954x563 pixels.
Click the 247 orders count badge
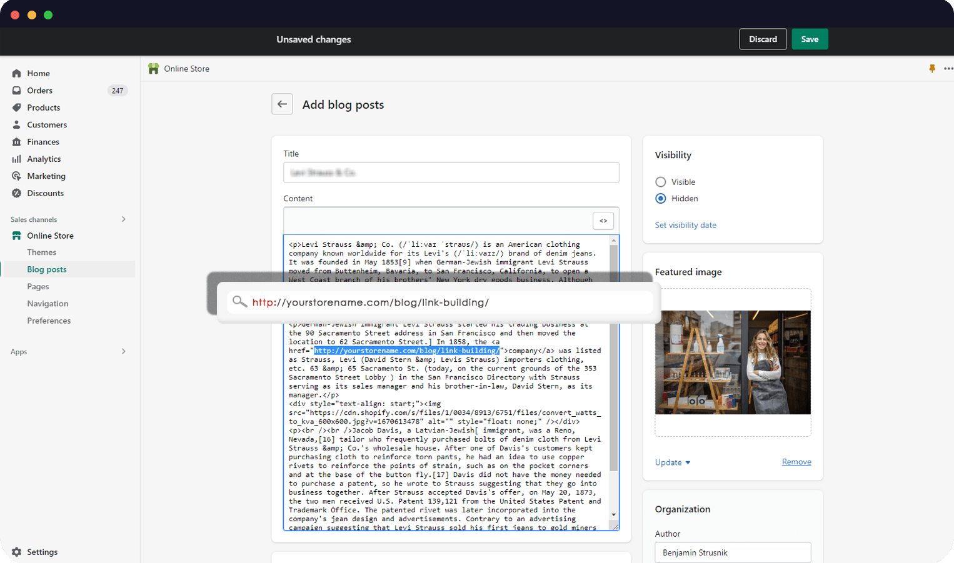[118, 91]
